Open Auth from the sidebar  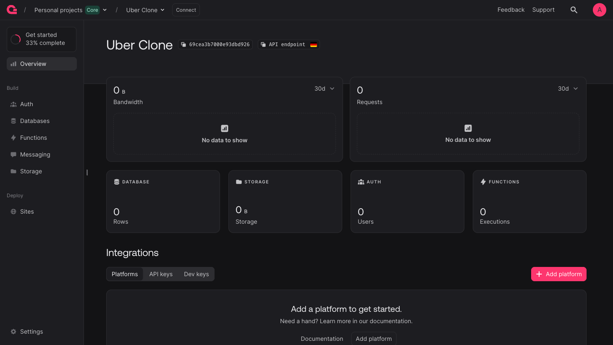(x=26, y=104)
